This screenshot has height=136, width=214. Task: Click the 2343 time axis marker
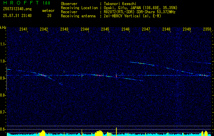tap(64, 29)
